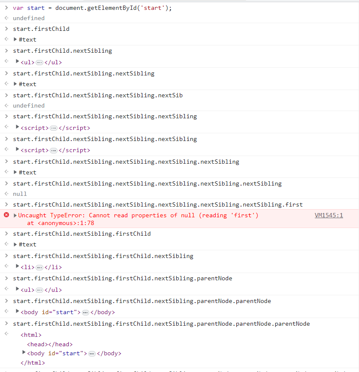Screen dimensions: 359x372
Task: Expand #text result under start.firstChild.nextSibling.nextSibling
Action: [15, 84]
